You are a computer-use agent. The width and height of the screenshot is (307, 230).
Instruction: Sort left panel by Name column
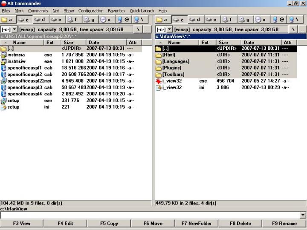click(22, 43)
